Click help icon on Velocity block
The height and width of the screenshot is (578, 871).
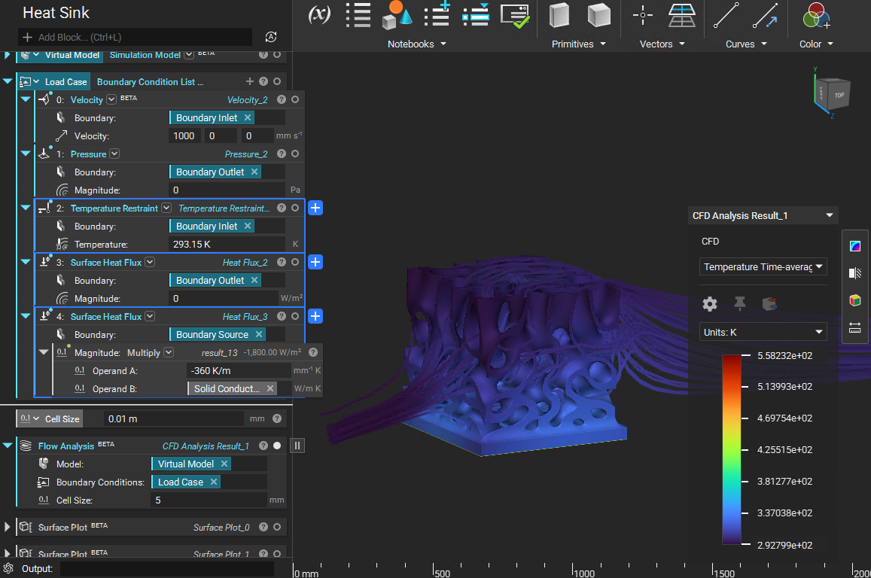pyautogui.click(x=282, y=99)
